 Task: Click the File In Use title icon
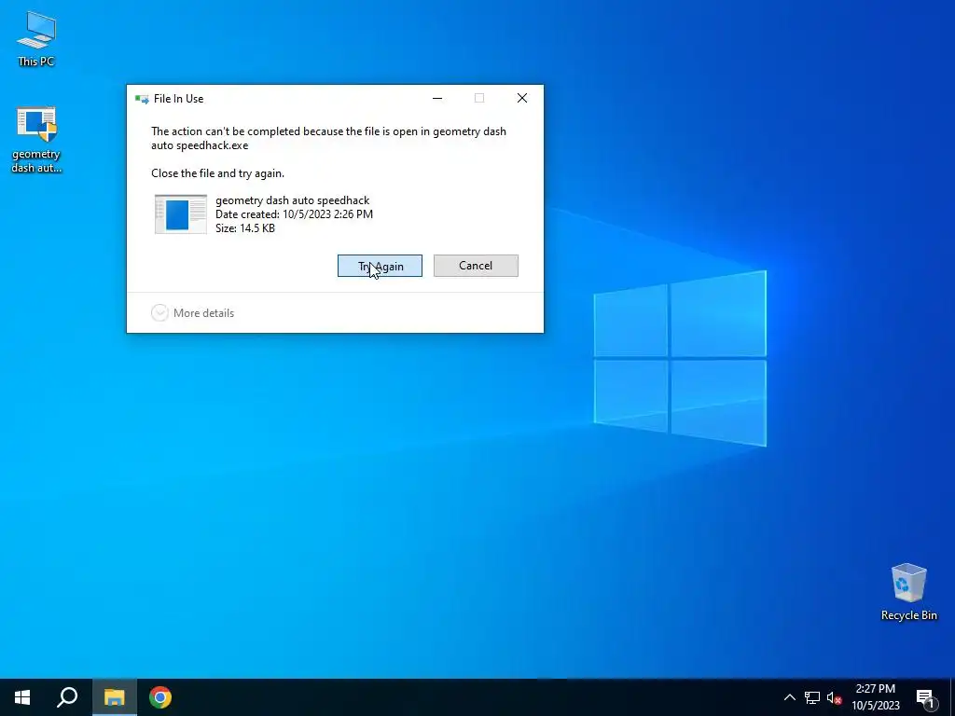point(142,99)
